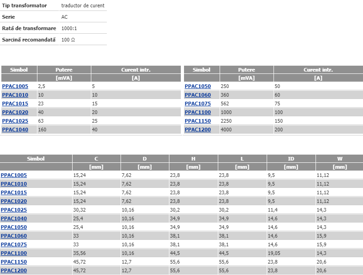Click PPAC1200 link in the dimensions table
Screen dimensions: 363x275
click(14, 270)
